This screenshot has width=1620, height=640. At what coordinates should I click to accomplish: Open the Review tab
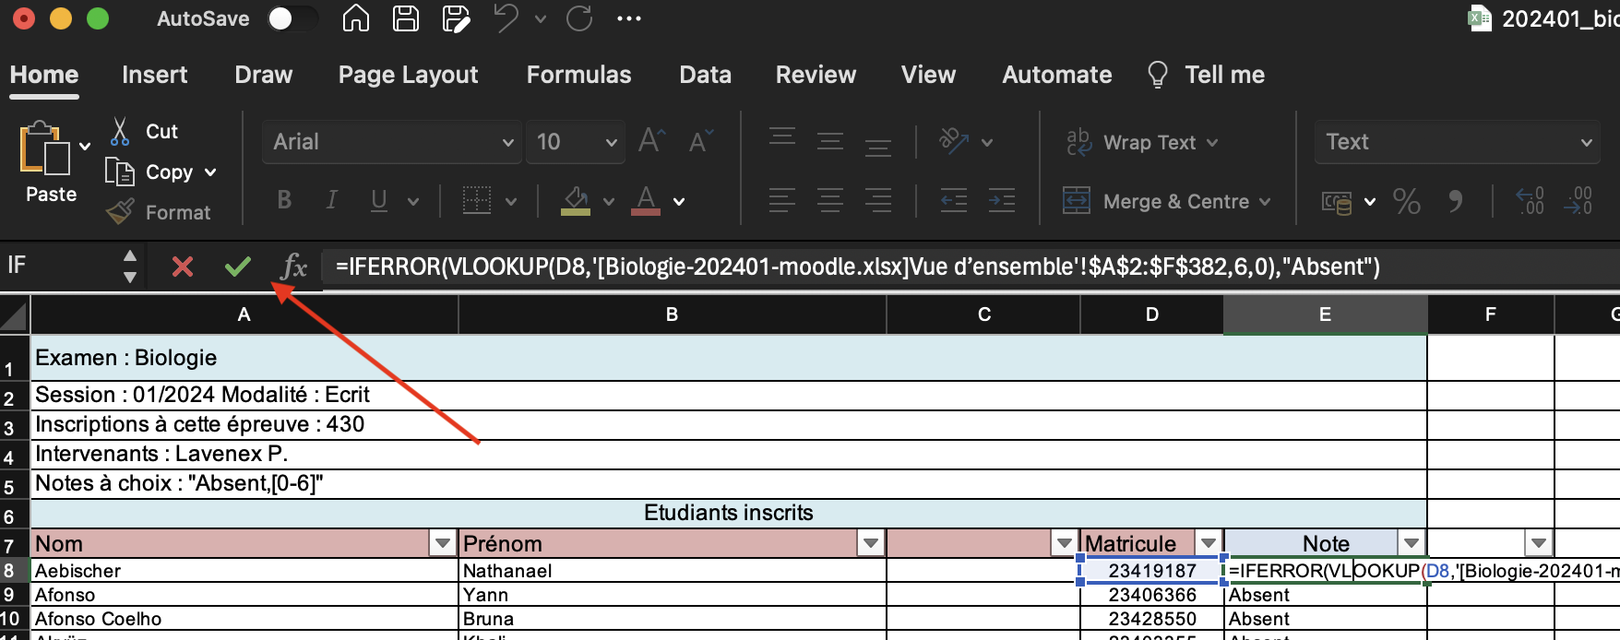(816, 75)
